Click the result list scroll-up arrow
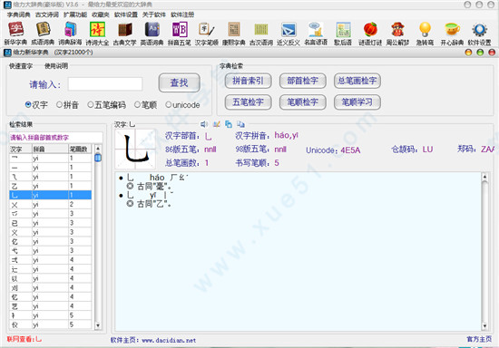Image resolution: width=499 pixels, height=348 pixels. pyautogui.click(x=98, y=148)
